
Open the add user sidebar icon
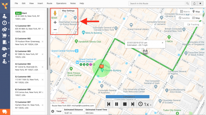[5, 17]
